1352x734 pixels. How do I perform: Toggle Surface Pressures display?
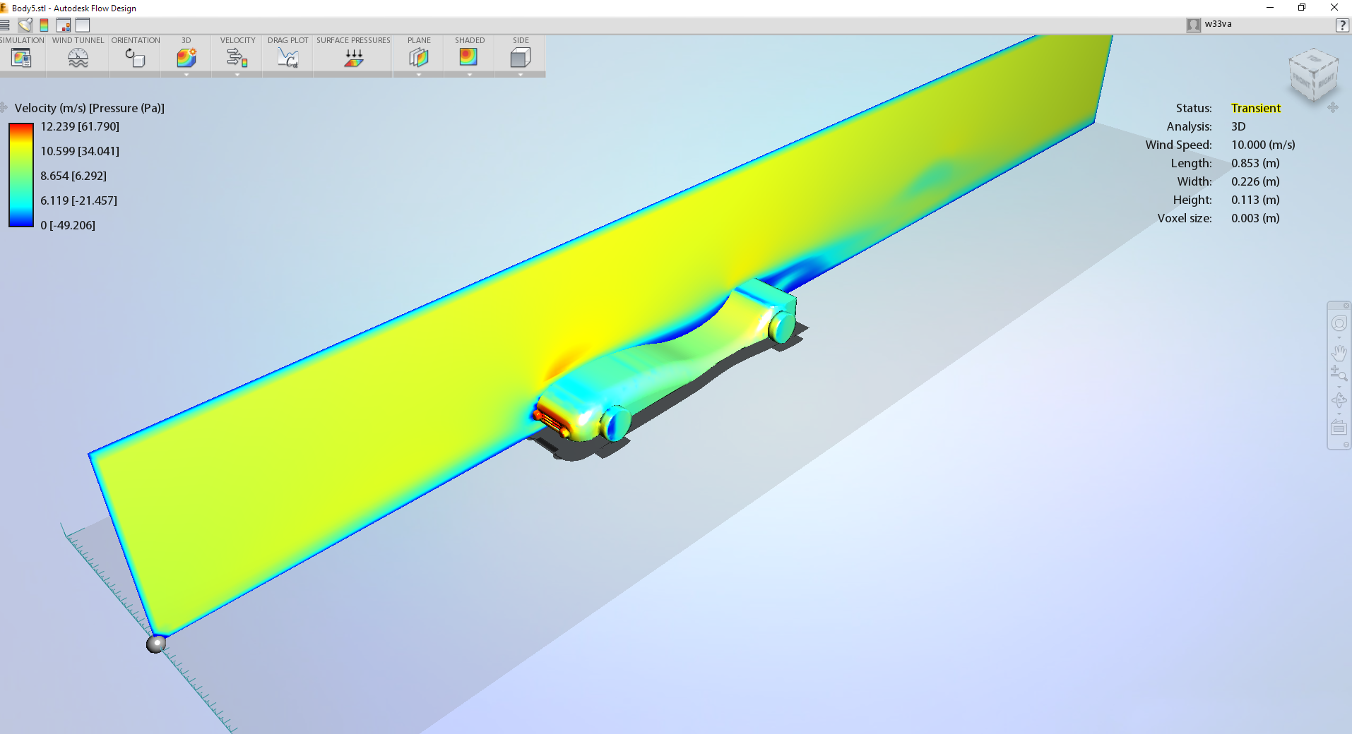tap(353, 58)
